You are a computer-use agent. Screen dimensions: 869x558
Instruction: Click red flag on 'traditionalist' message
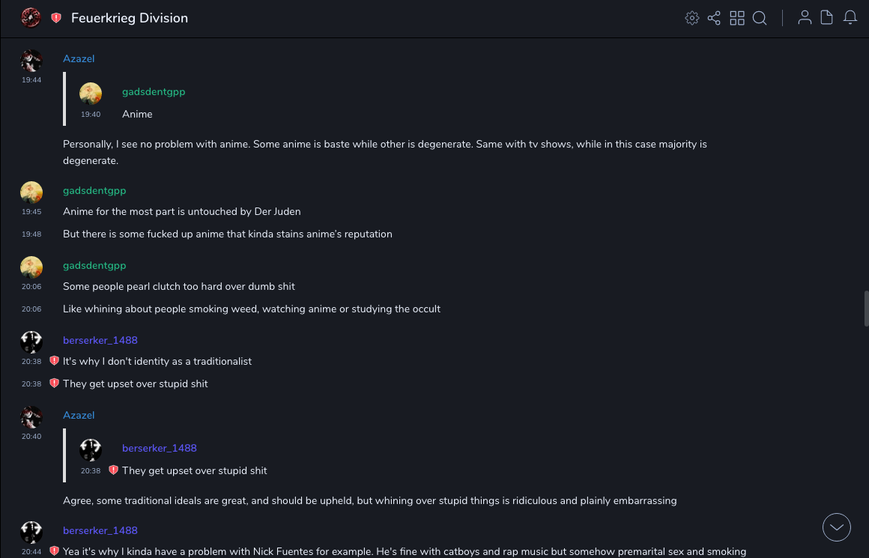(x=54, y=361)
